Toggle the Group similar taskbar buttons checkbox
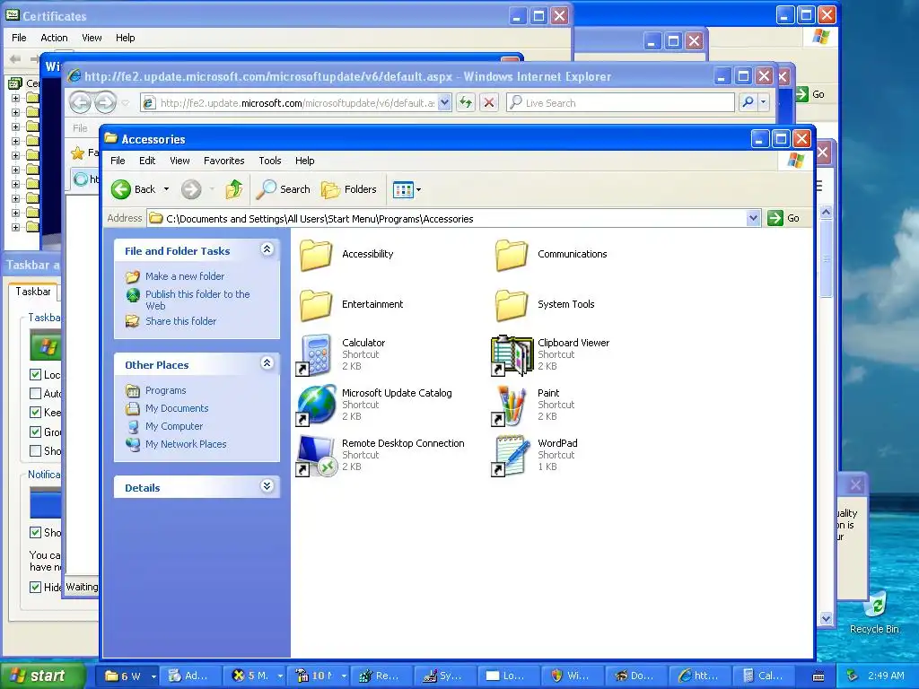This screenshot has height=689, width=919. point(35,432)
